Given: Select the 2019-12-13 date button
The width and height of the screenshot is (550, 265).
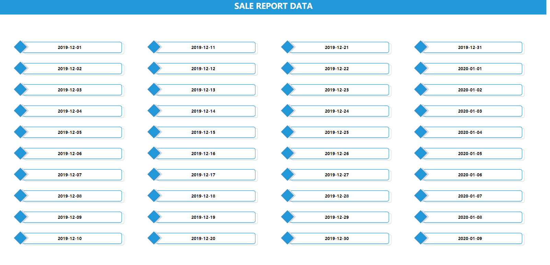Looking at the screenshot, I should [206, 90].
